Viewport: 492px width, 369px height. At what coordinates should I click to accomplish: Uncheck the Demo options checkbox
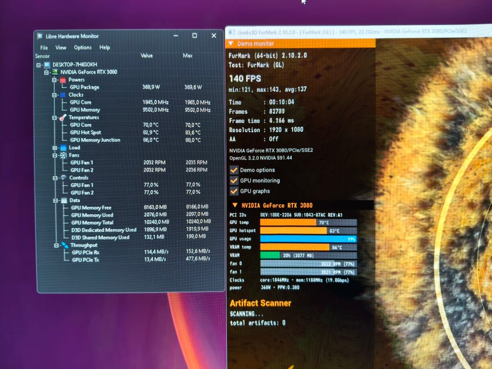[234, 170]
